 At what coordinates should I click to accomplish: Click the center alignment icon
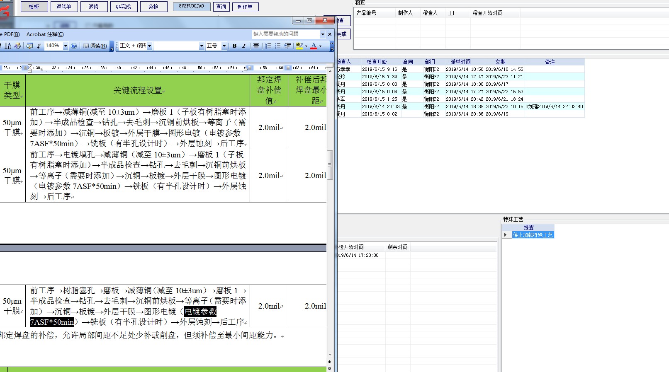[256, 46]
